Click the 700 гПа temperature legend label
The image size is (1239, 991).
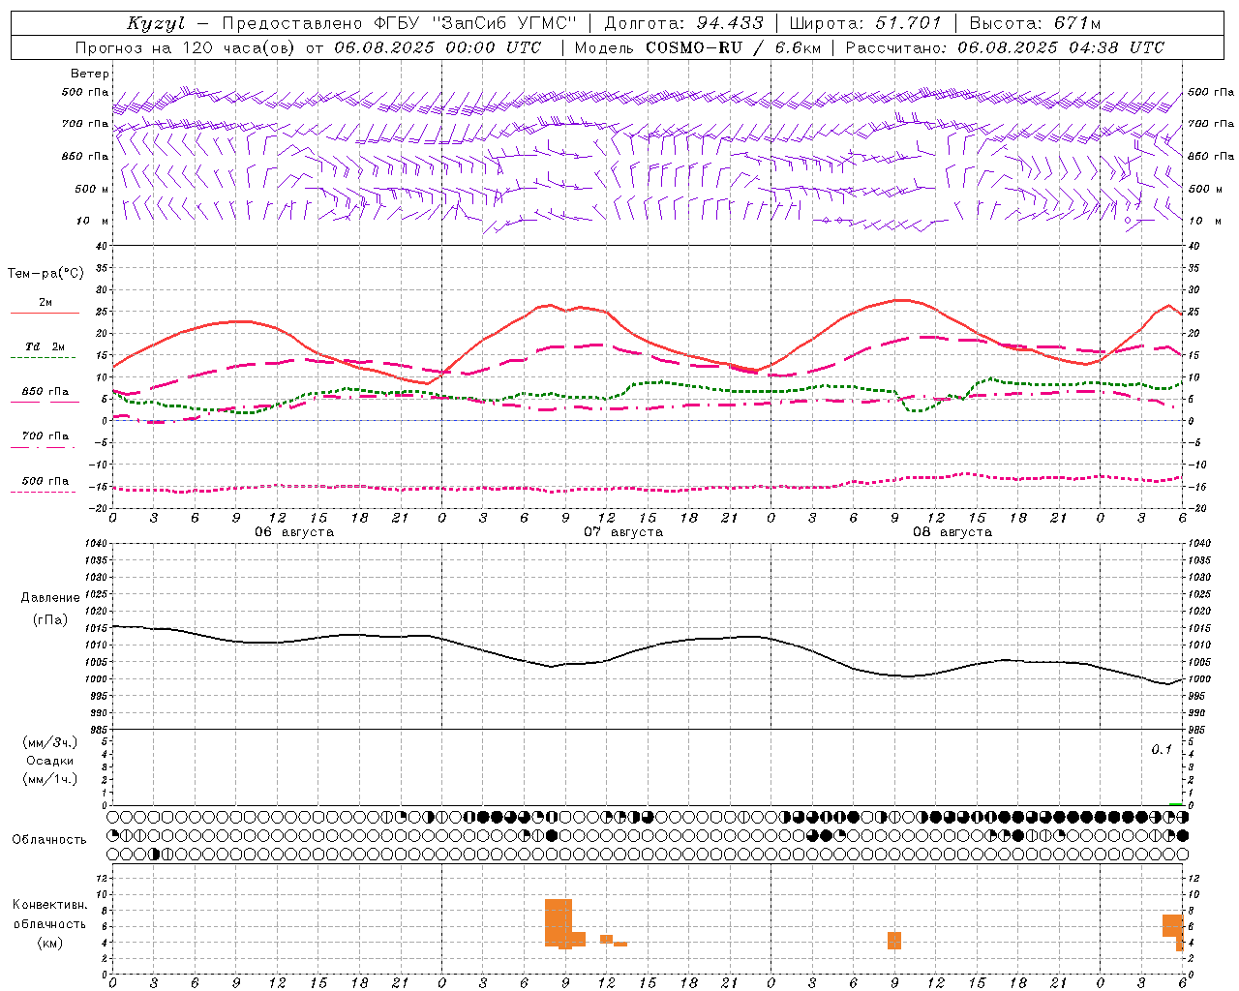pos(45,436)
